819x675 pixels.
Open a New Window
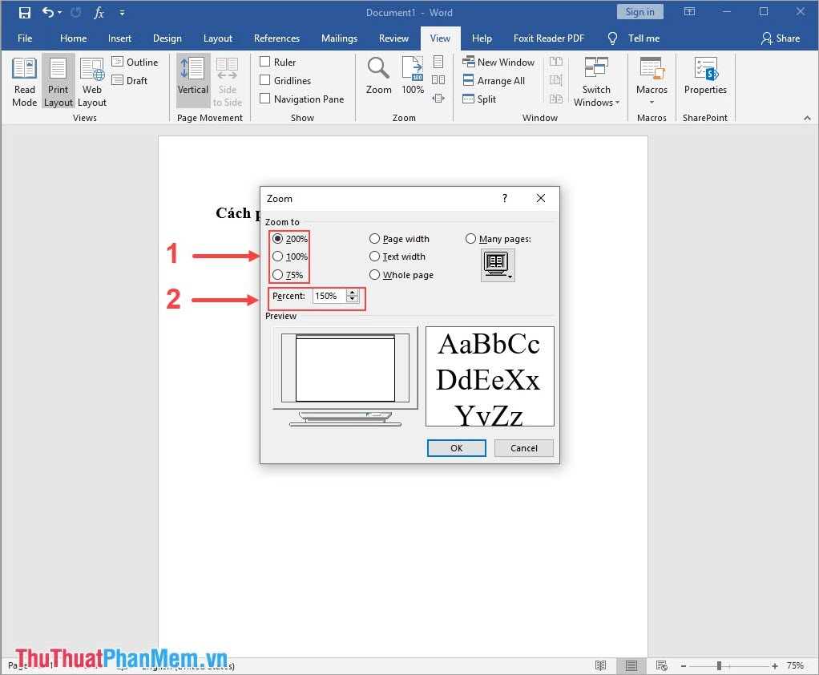[498, 63]
